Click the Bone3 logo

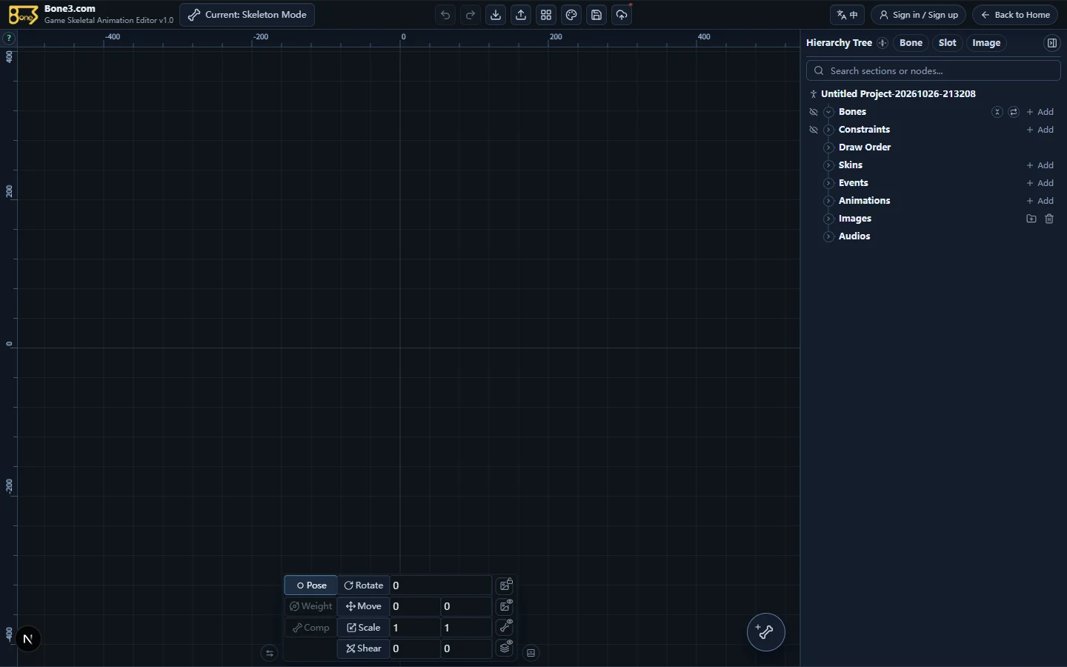pos(22,15)
